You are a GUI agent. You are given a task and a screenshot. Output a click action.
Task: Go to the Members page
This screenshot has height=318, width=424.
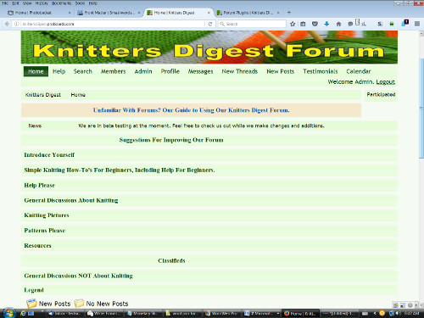[113, 71]
